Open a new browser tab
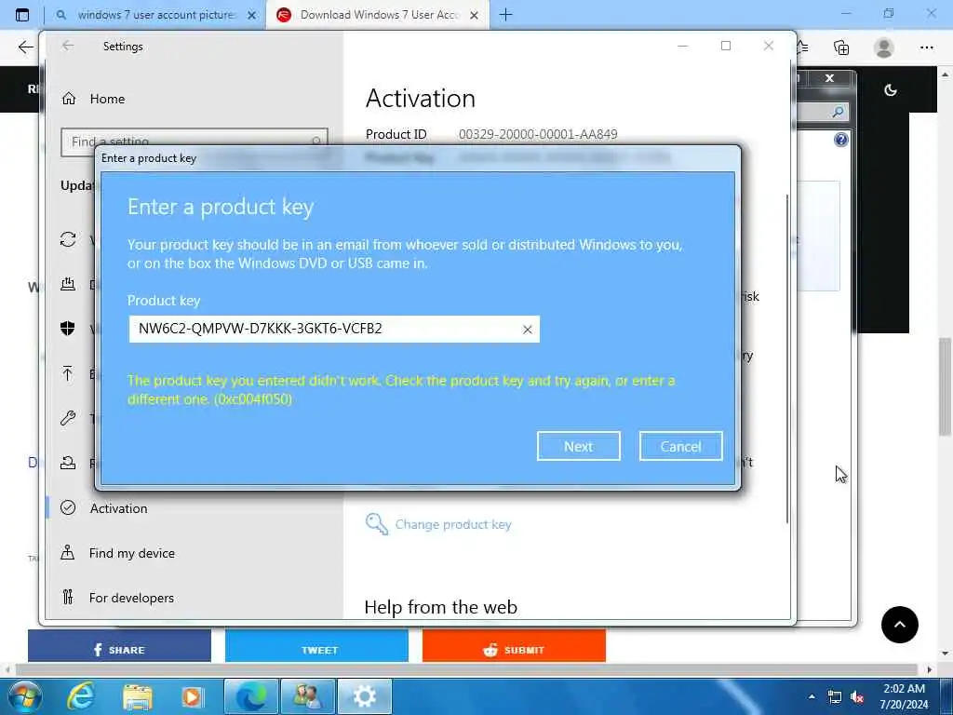The width and height of the screenshot is (953, 715). point(505,15)
